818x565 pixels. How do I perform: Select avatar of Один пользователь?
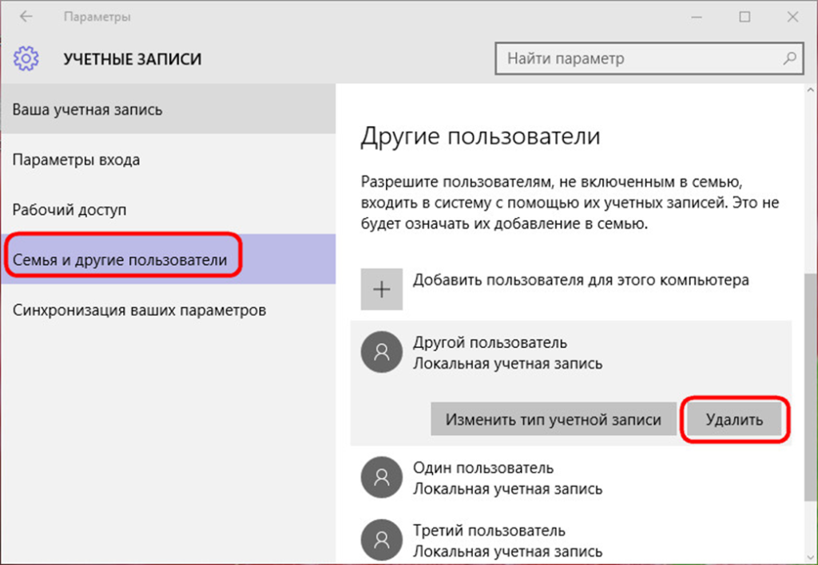click(x=381, y=477)
